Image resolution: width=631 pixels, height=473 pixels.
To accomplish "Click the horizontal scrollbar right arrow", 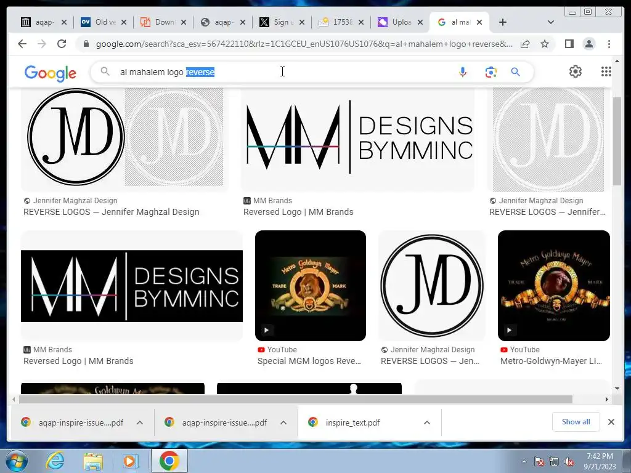I will [x=607, y=399].
